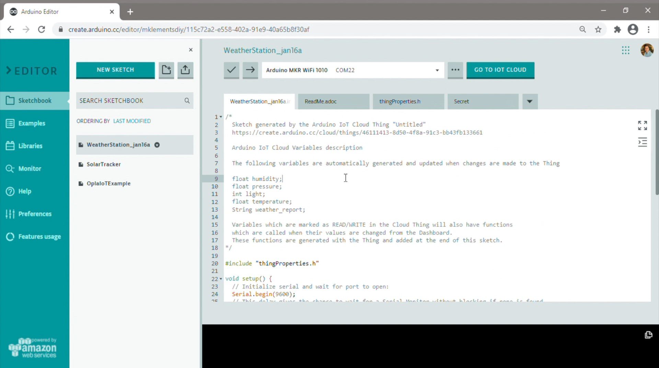Click the Upload arrow button
The height and width of the screenshot is (368, 659).
click(x=250, y=70)
